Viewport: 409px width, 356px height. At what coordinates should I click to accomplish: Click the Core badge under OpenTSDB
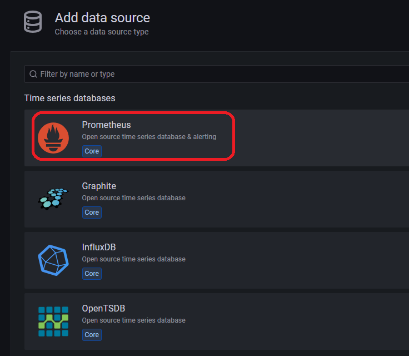[92, 335]
